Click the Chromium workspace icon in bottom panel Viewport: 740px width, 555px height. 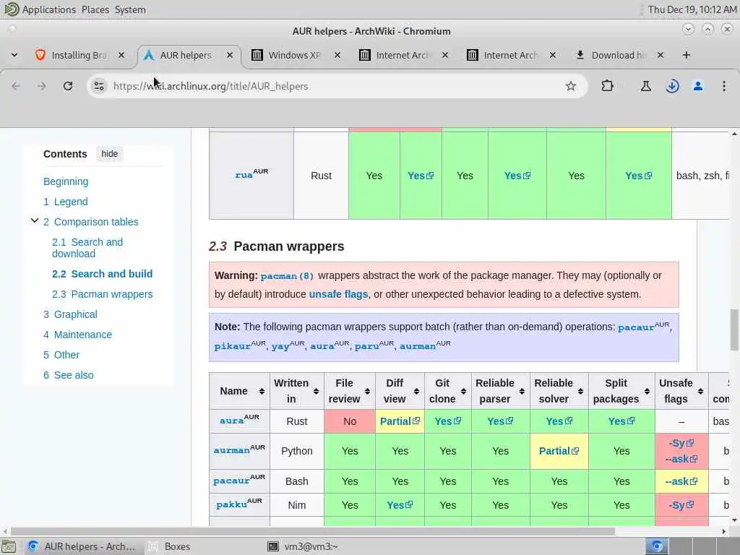(656, 546)
